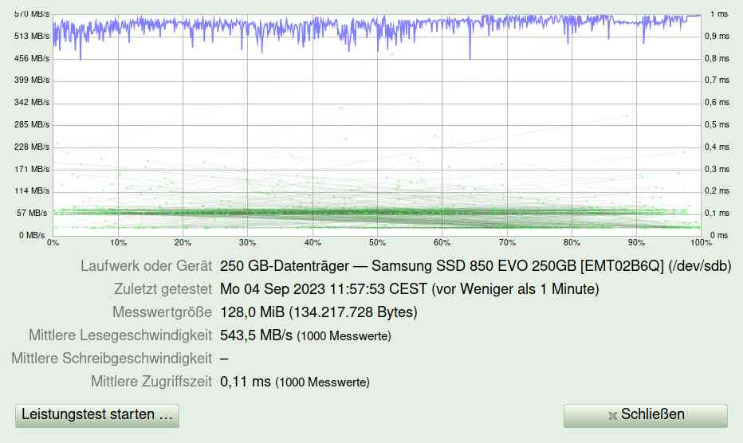This screenshot has height=443, width=743.
Task: Click the Schließen button
Action: click(x=646, y=416)
